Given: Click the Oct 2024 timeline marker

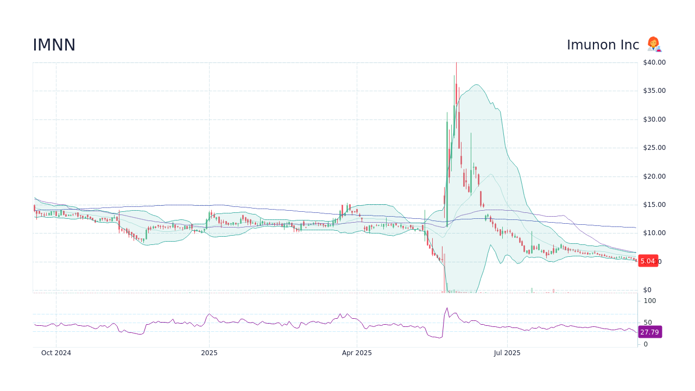Looking at the screenshot, I should pyautogui.click(x=56, y=352).
